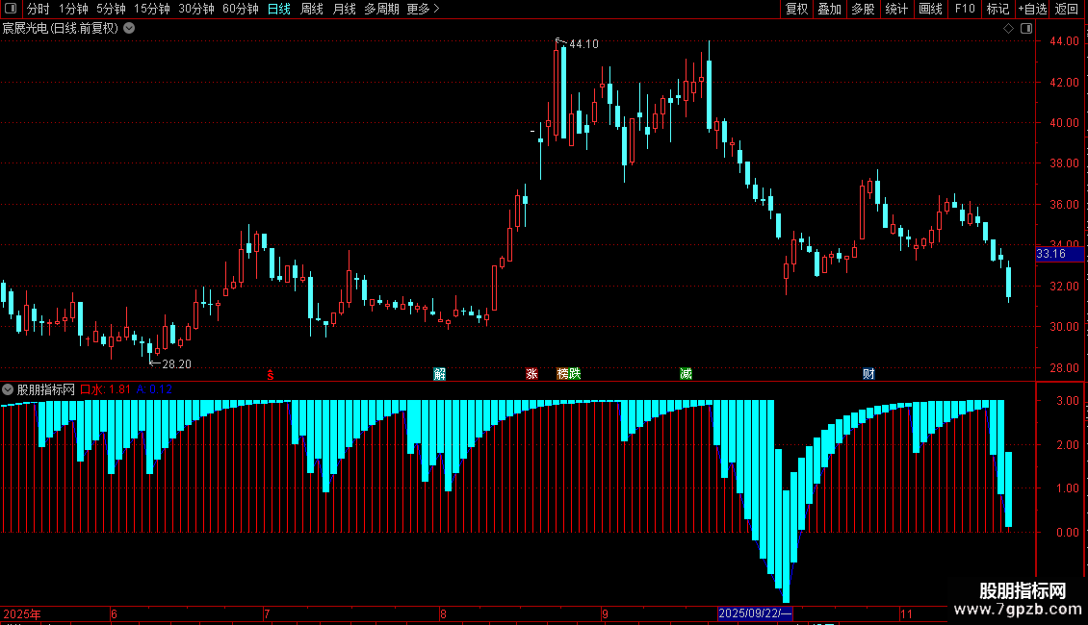Select the 5分钟 period tab
Image resolution: width=1088 pixels, height=625 pixels.
pos(111,9)
